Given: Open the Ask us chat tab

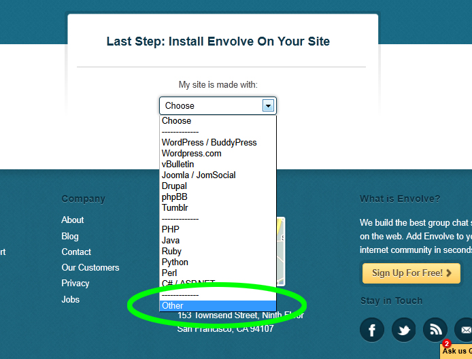Looking at the screenshot, I should [x=456, y=351].
